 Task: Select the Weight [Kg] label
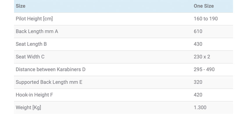(28, 108)
